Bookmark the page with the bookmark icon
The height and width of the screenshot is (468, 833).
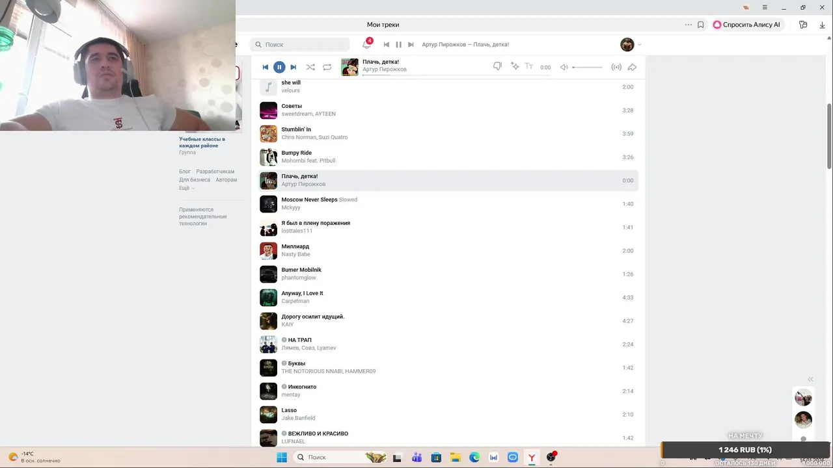click(x=701, y=25)
